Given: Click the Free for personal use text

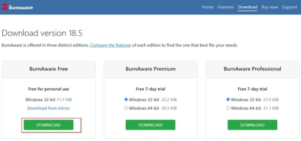Looking at the screenshot, I should point(49,89).
